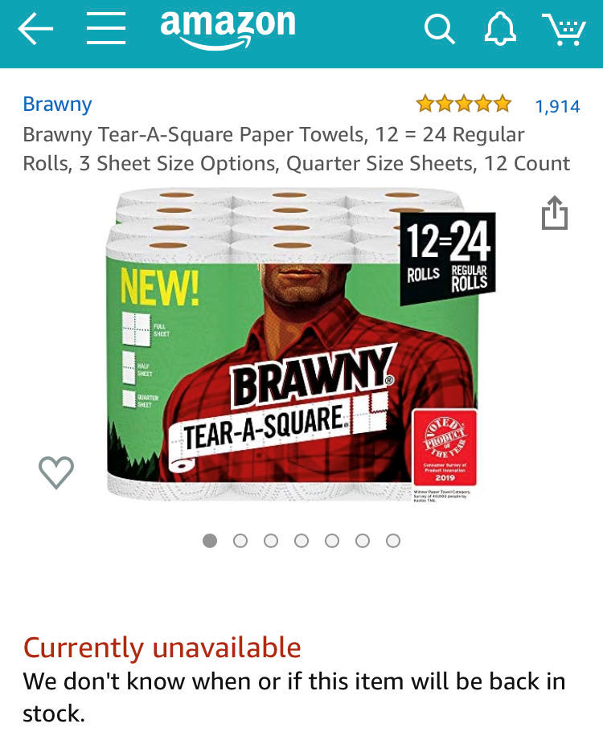Tap the Amazon logo
The image size is (603, 736).
pos(228,29)
